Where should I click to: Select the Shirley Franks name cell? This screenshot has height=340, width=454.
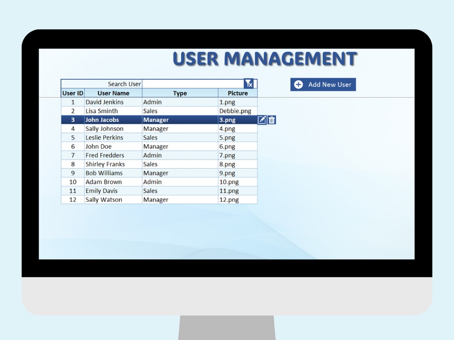coord(113,164)
